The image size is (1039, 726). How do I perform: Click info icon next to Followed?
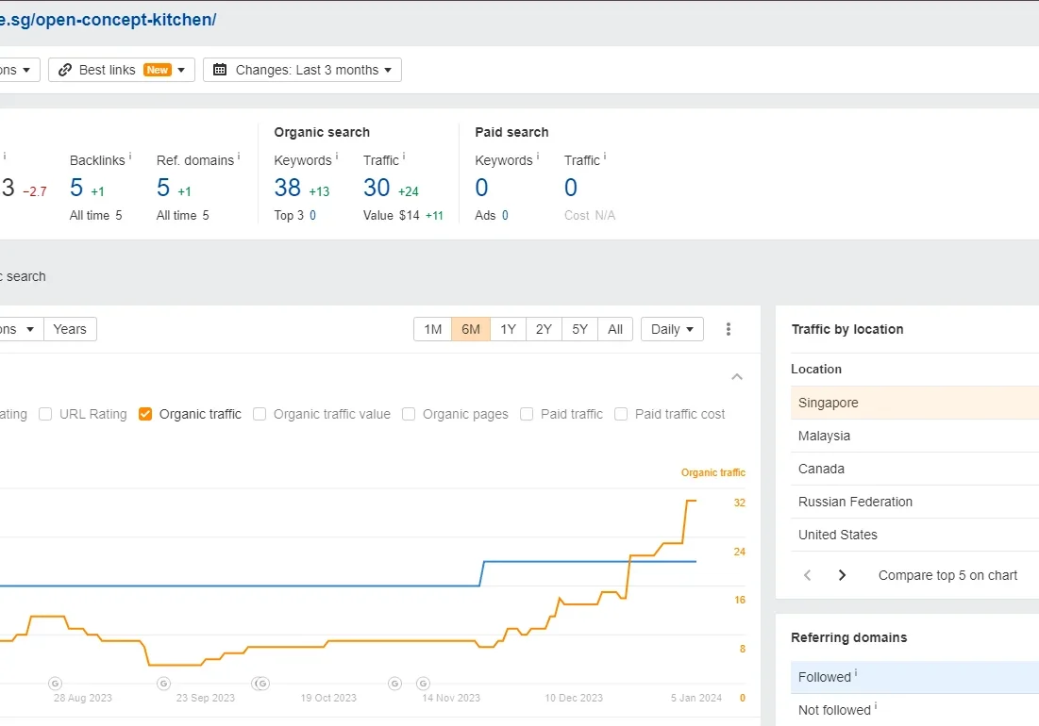[856, 673]
